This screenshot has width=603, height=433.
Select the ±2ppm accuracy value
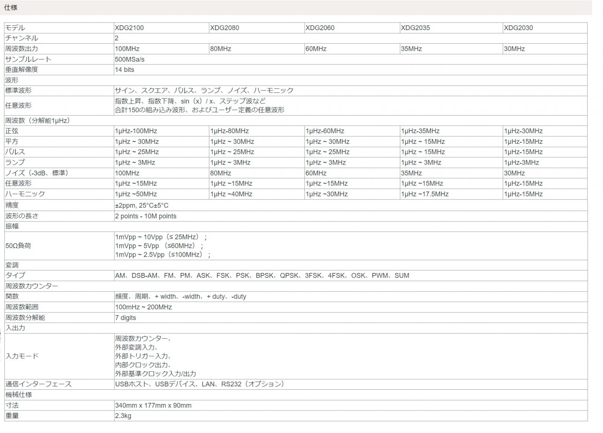tap(142, 206)
